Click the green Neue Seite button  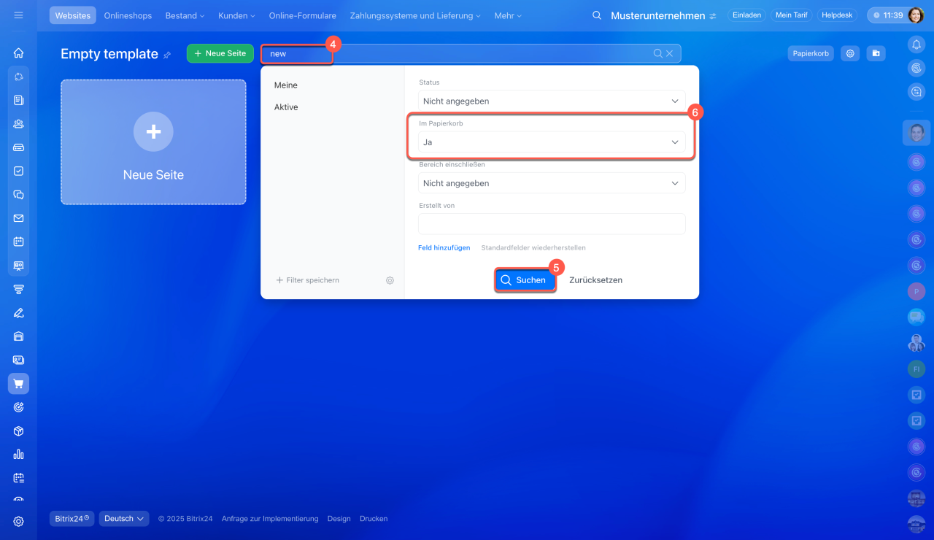pos(220,53)
